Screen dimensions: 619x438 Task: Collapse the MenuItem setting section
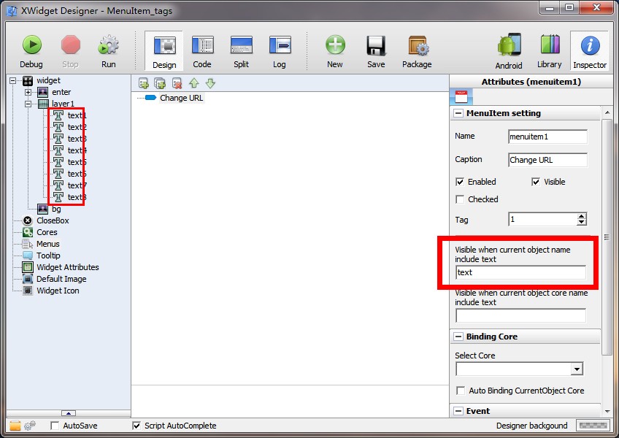tap(458, 113)
